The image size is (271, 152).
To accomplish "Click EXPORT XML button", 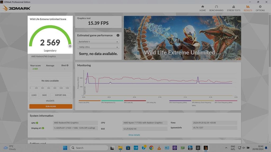I will 61,95.
